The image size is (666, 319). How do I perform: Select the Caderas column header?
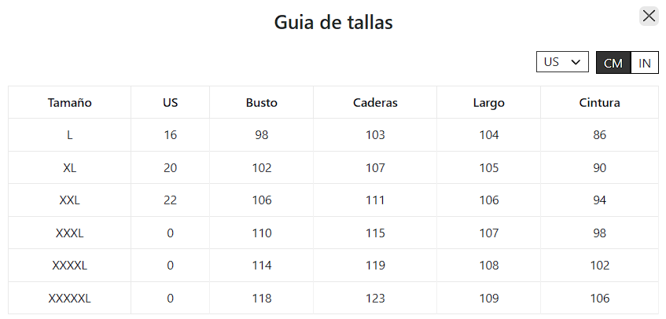point(375,102)
